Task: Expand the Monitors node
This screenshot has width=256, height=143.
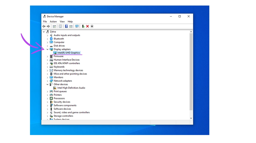Action: (47, 77)
